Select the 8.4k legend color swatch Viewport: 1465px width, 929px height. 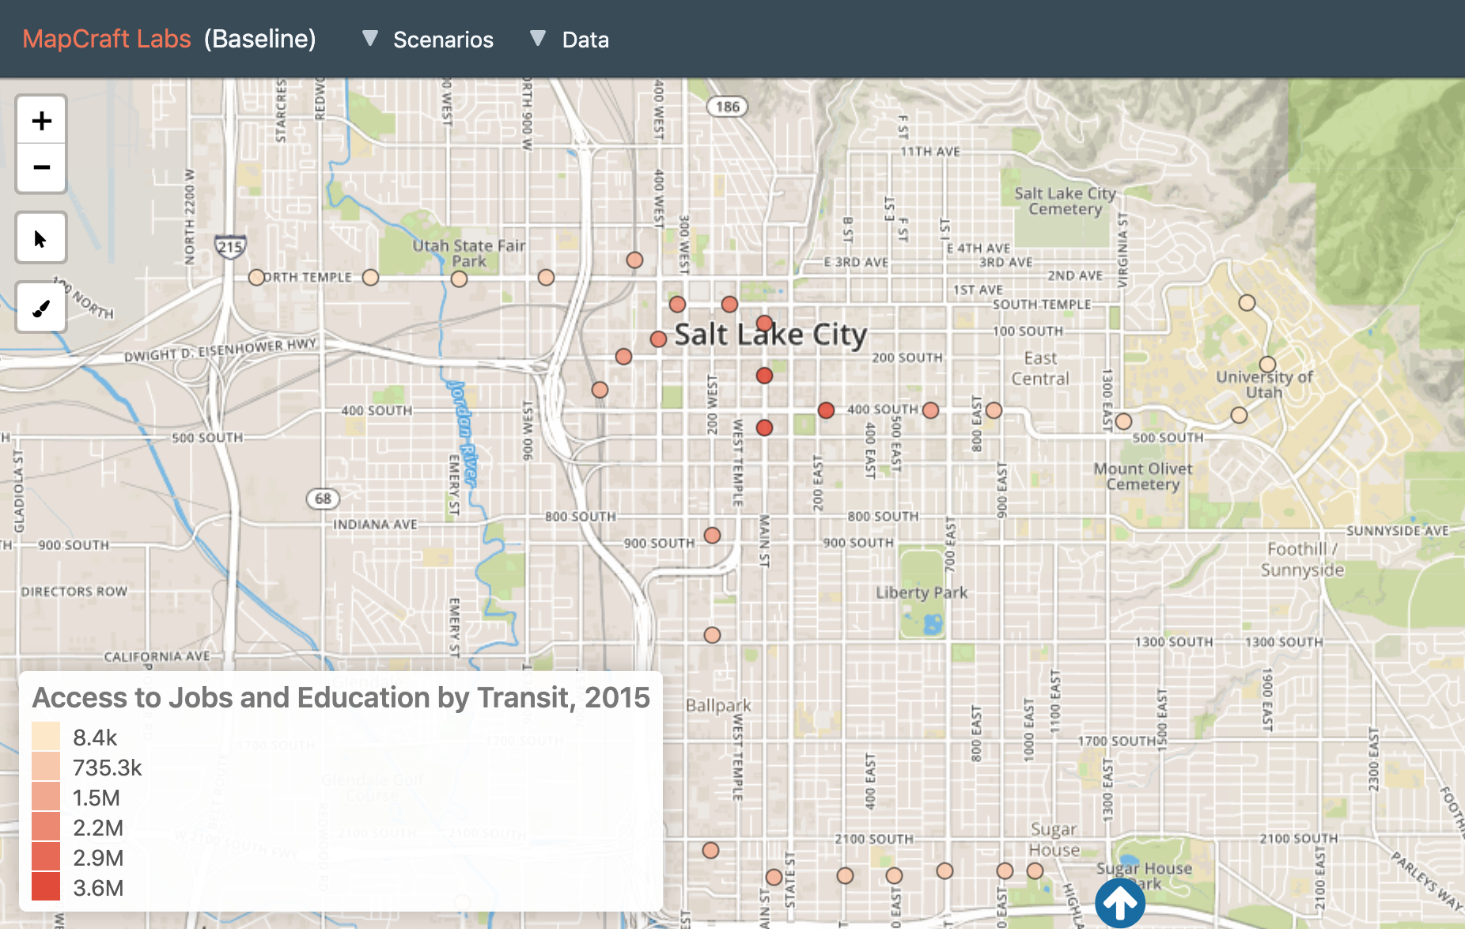46,737
